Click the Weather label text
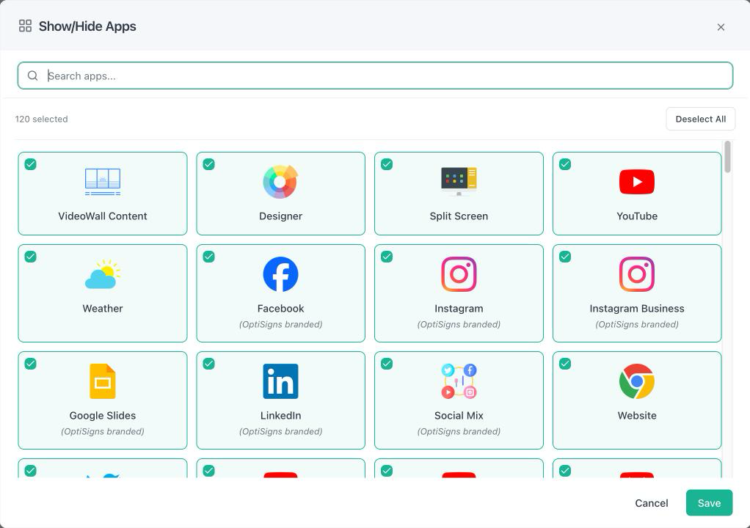 pos(102,309)
